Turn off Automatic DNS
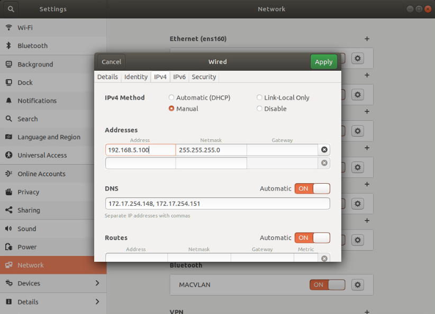Image resolution: width=435 pixels, height=314 pixels. coord(312,188)
